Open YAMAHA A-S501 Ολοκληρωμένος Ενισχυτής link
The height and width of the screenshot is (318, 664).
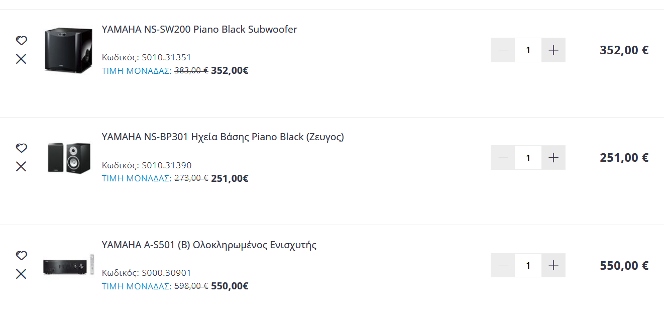coord(209,245)
